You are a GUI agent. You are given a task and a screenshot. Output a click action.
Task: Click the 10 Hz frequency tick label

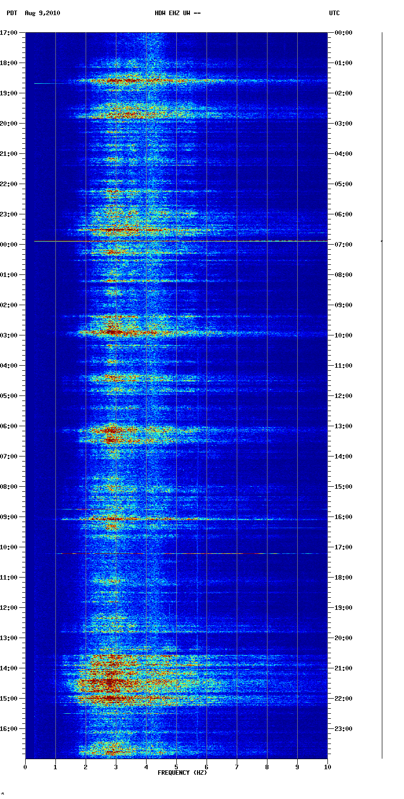pyautogui.click(x=327, y=767)
